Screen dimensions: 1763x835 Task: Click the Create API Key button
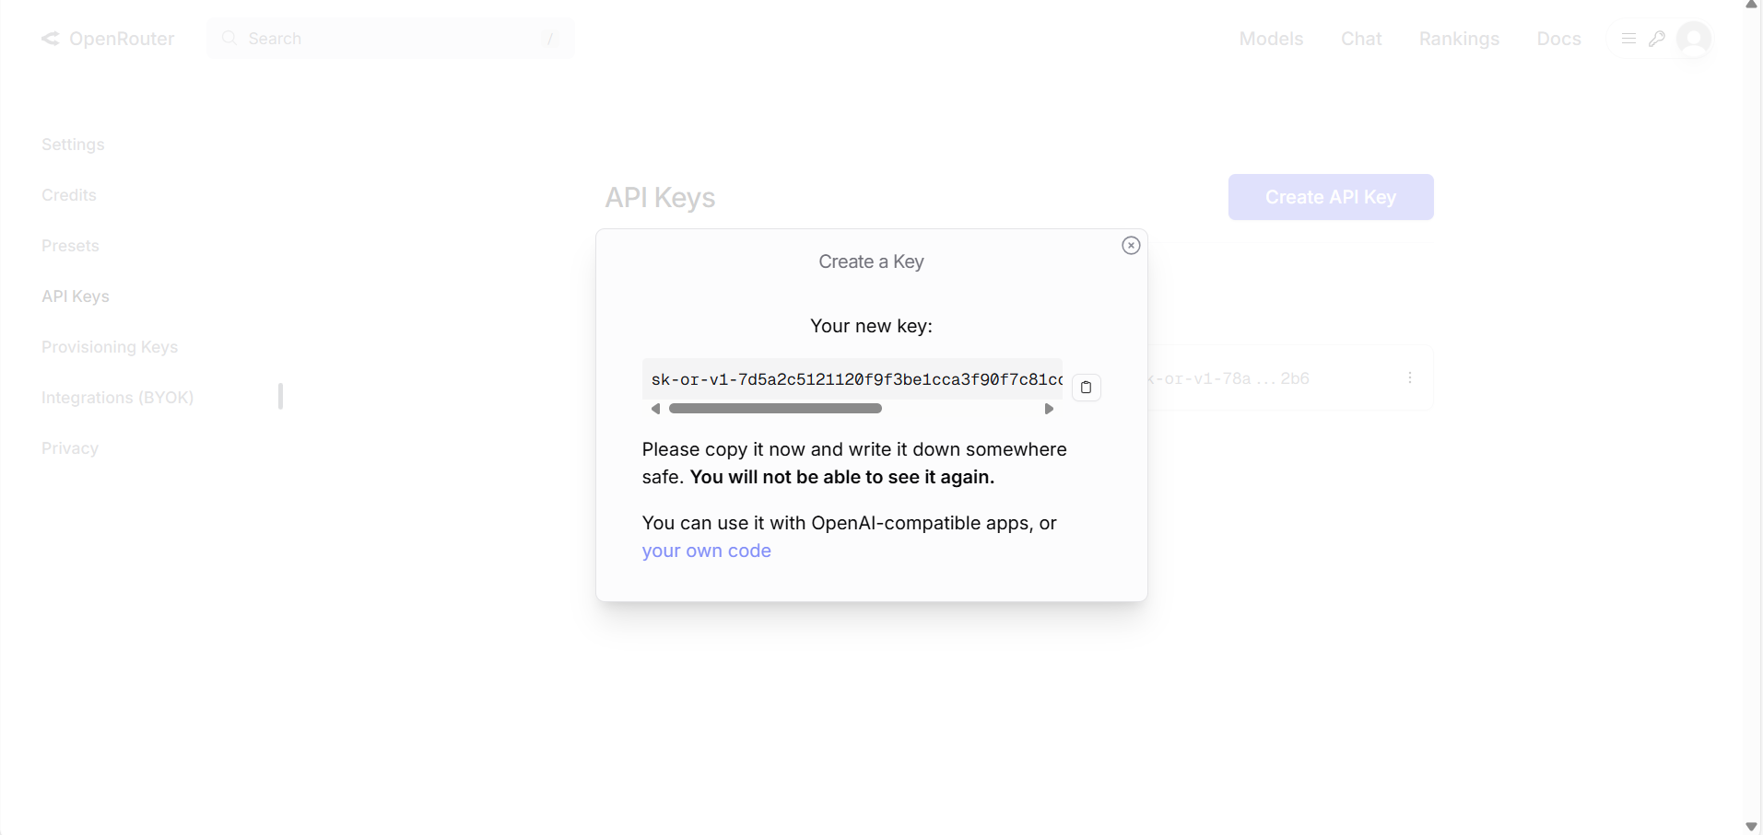1330,196
